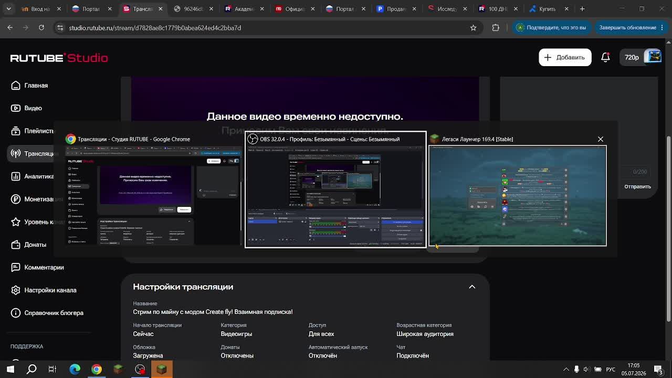Open Google Chrome from taskbar
The width and height of the screenshot is (672, 378).
tap(97, 369)
